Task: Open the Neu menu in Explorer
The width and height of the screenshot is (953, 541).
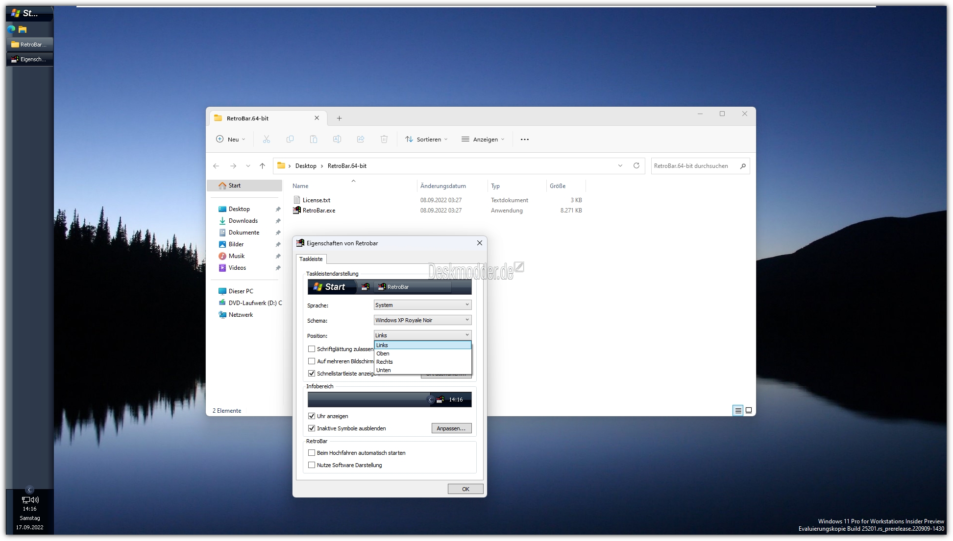Action: pos(231,140)
